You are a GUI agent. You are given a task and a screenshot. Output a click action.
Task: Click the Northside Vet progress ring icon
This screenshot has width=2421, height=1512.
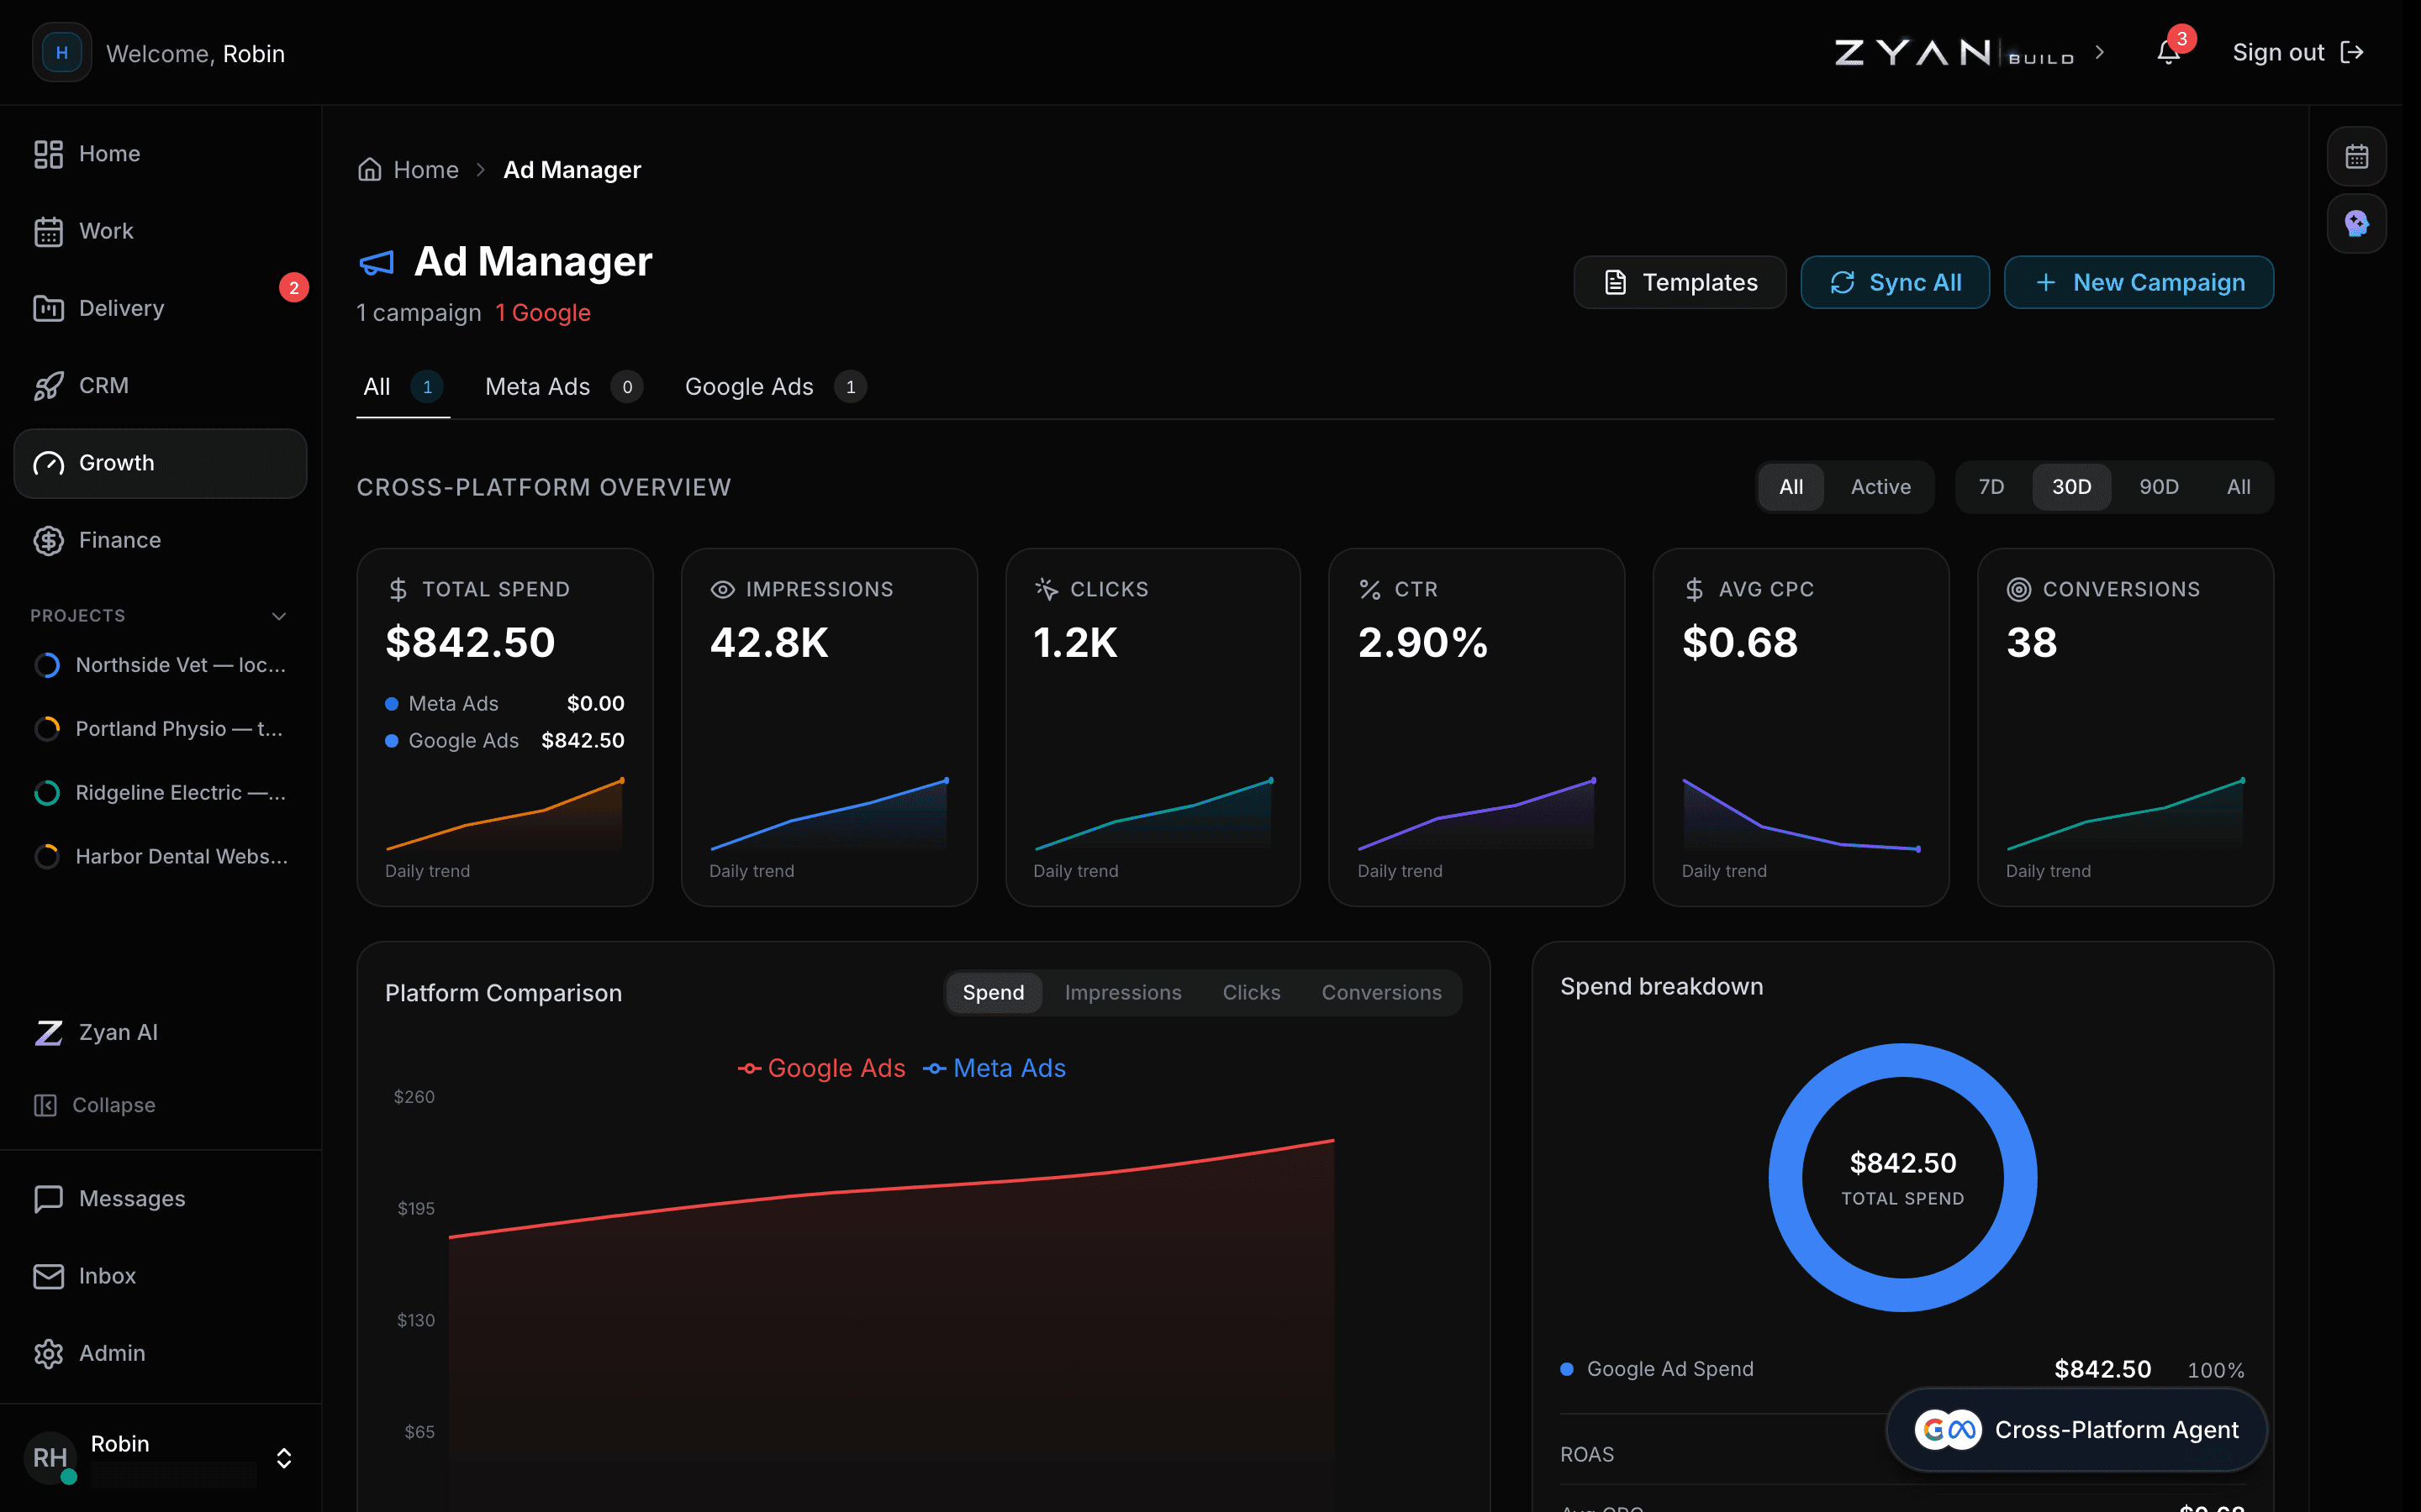(x=47, y=665)
